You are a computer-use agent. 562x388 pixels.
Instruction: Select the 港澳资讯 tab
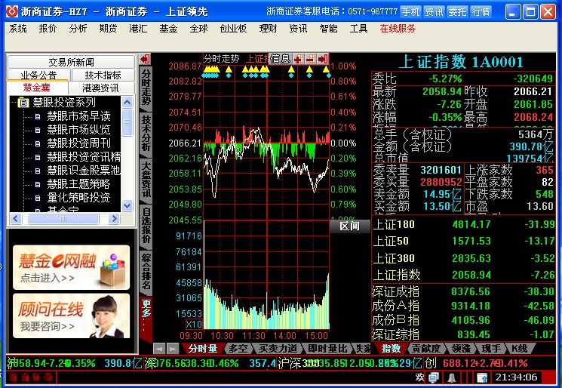[x=100, y=88]
